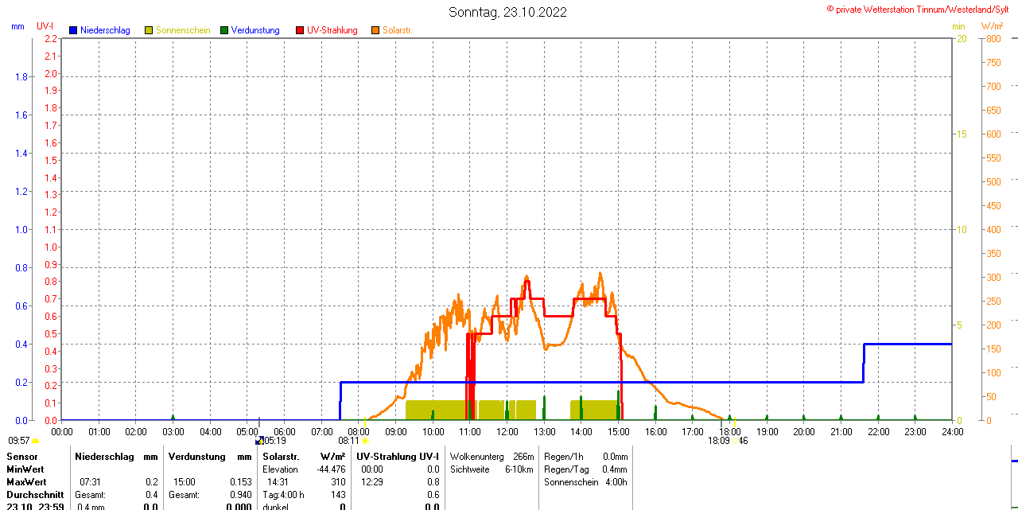The image size is (1018, 510).
Task: Click the yellow Sonnenschein legend color box
Action: pyautogui.click(x=149, y=30)
